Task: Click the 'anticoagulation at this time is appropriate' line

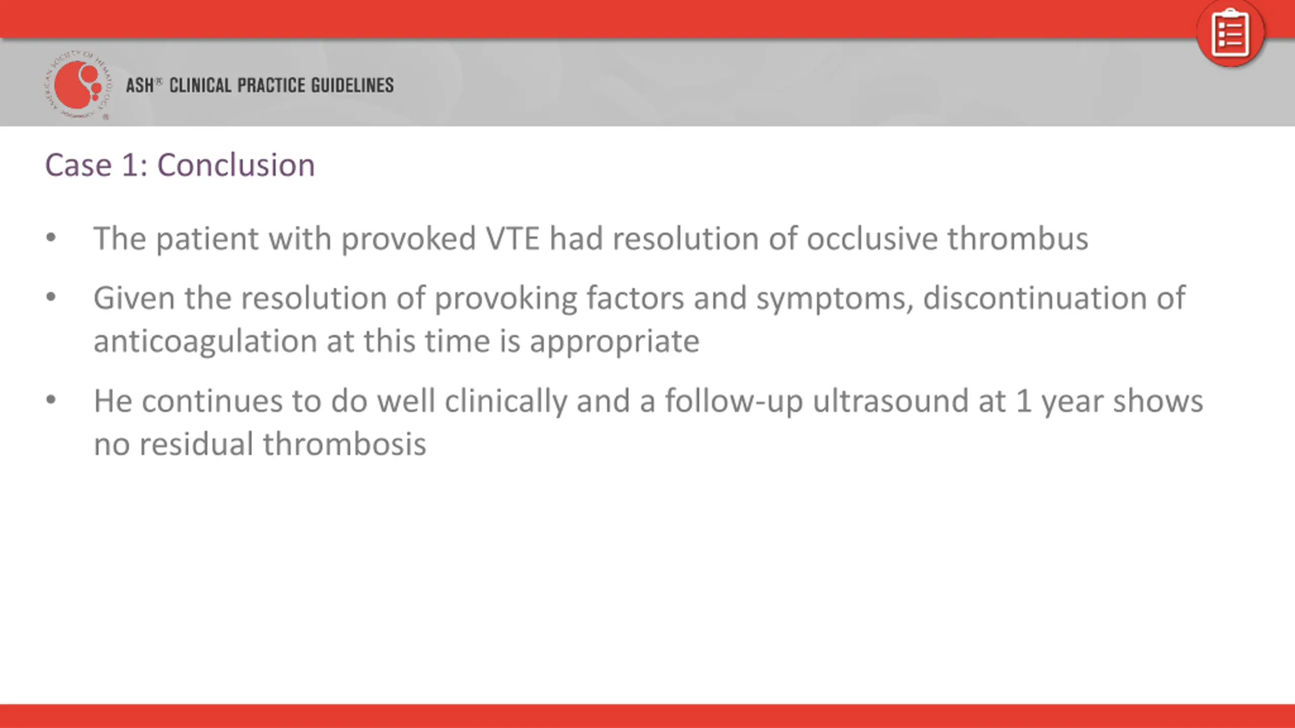Action: click(397, 342)
